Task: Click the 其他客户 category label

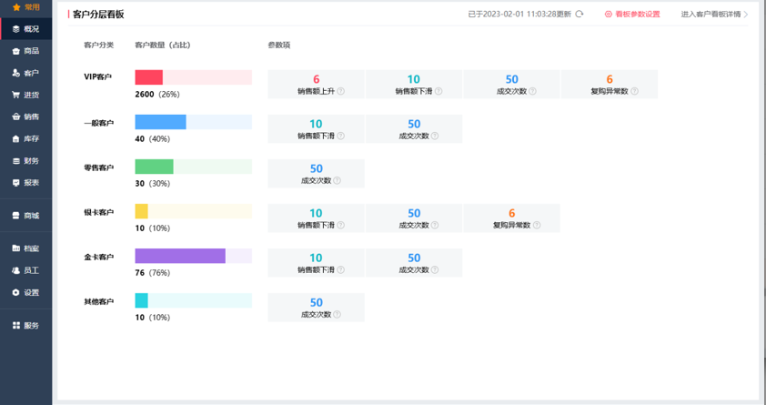Action: pos(98,302)
